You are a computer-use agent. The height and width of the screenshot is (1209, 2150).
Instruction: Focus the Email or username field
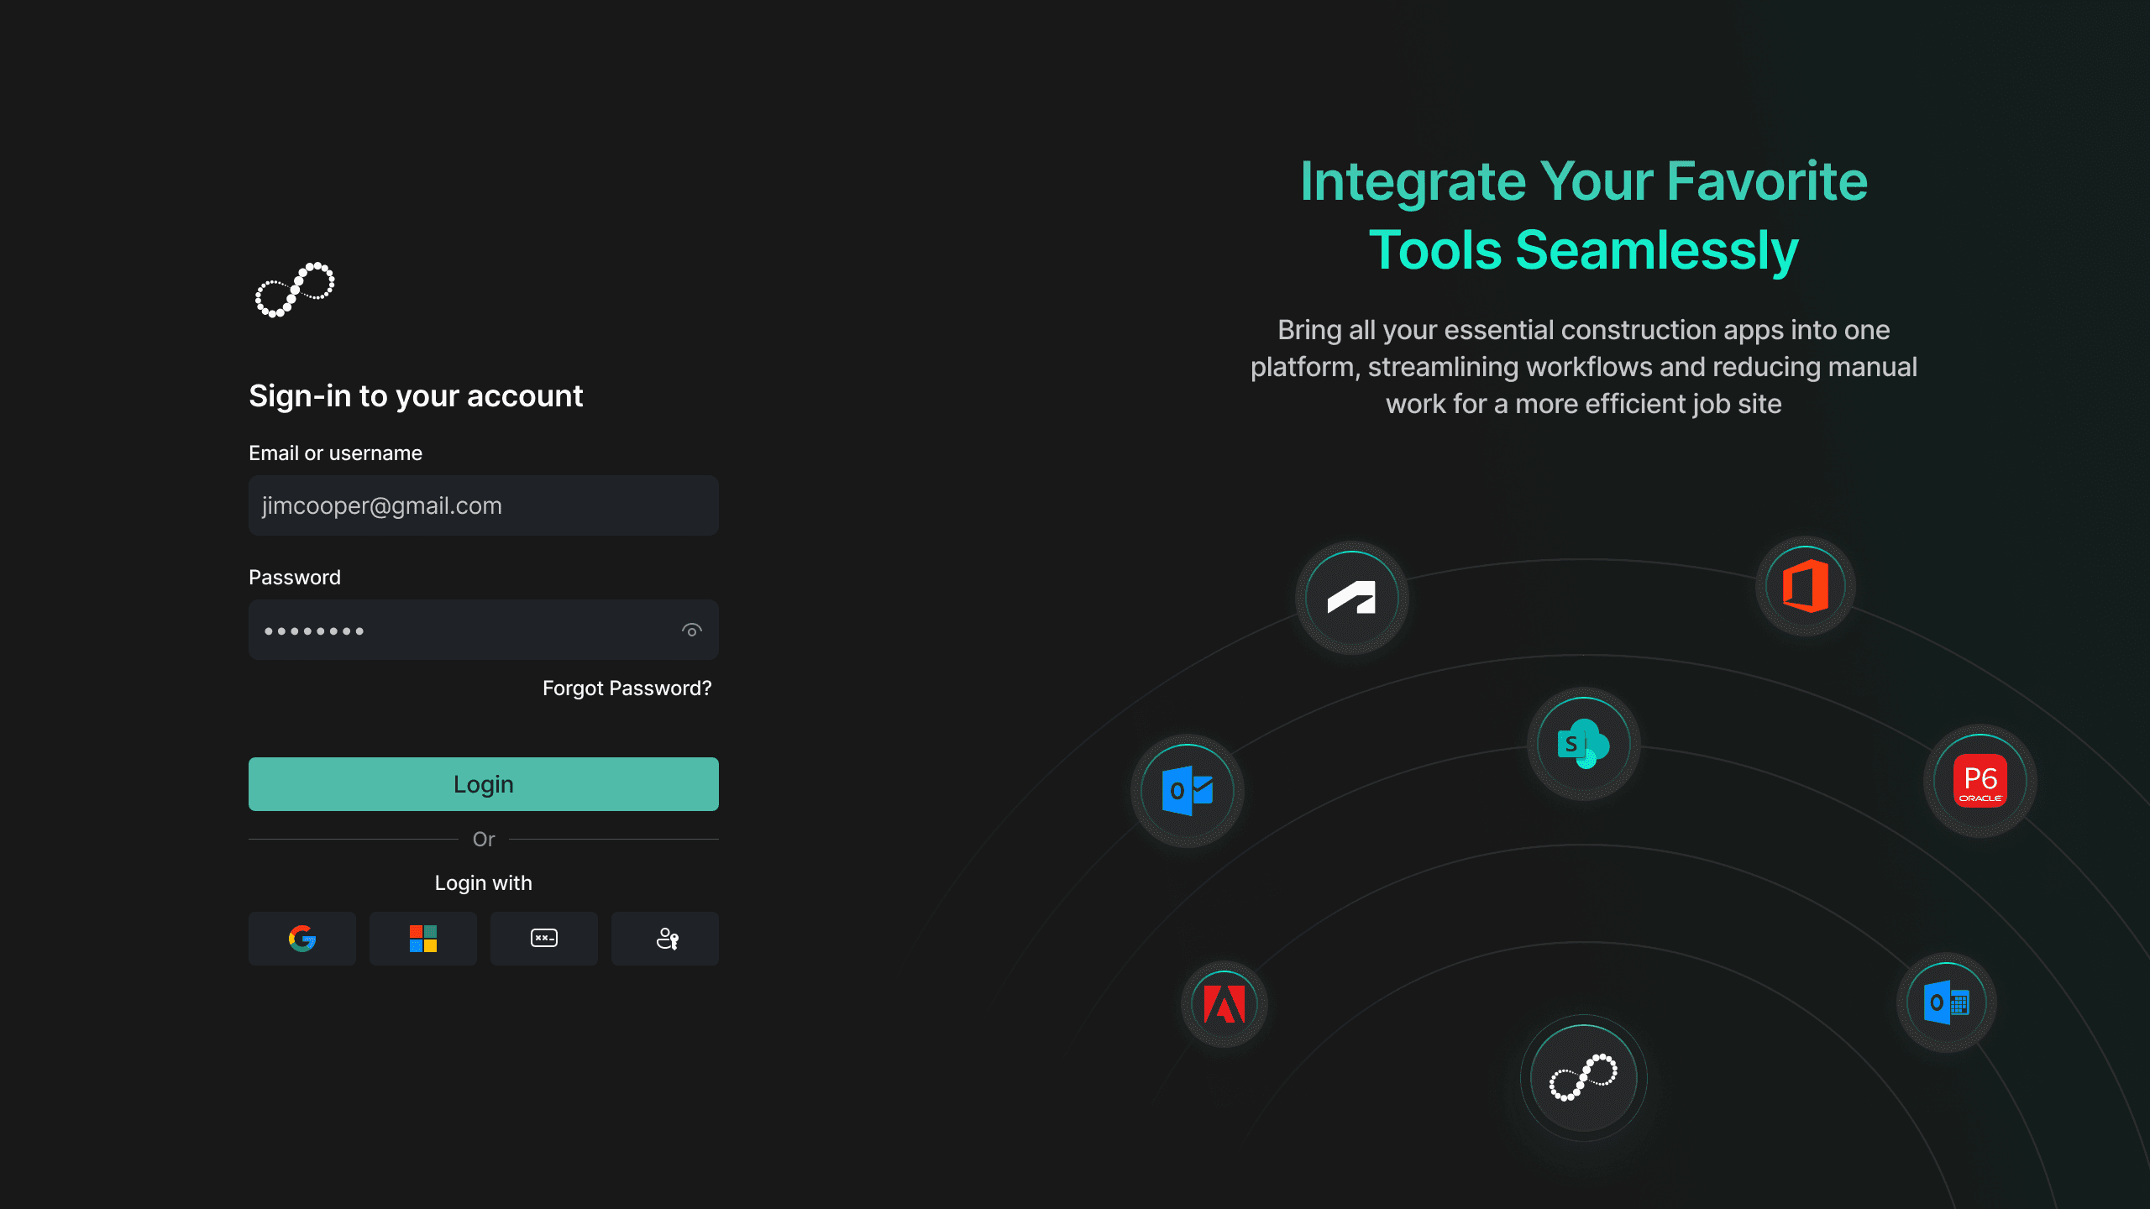483,505
